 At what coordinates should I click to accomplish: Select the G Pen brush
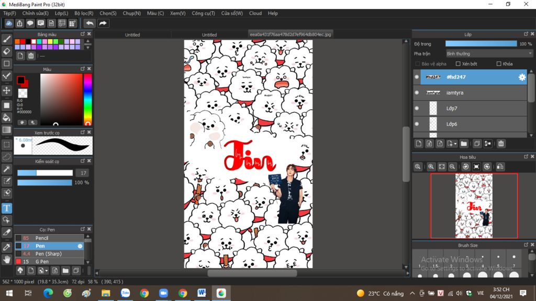pyautogui.click(x=49, y=262)
